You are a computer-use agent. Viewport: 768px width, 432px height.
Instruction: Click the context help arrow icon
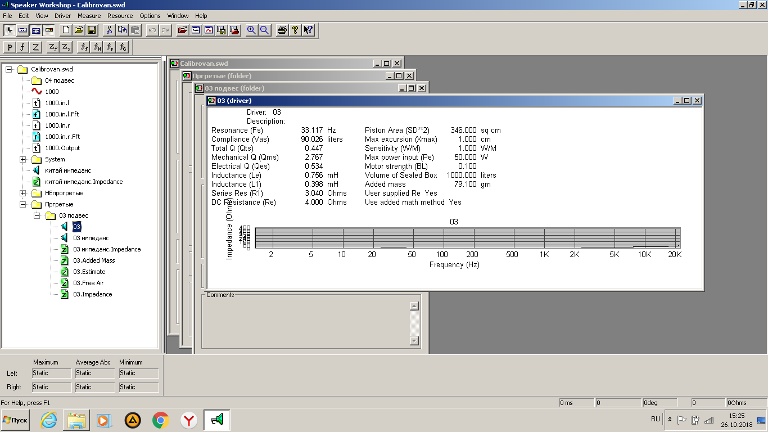point(308,30)
